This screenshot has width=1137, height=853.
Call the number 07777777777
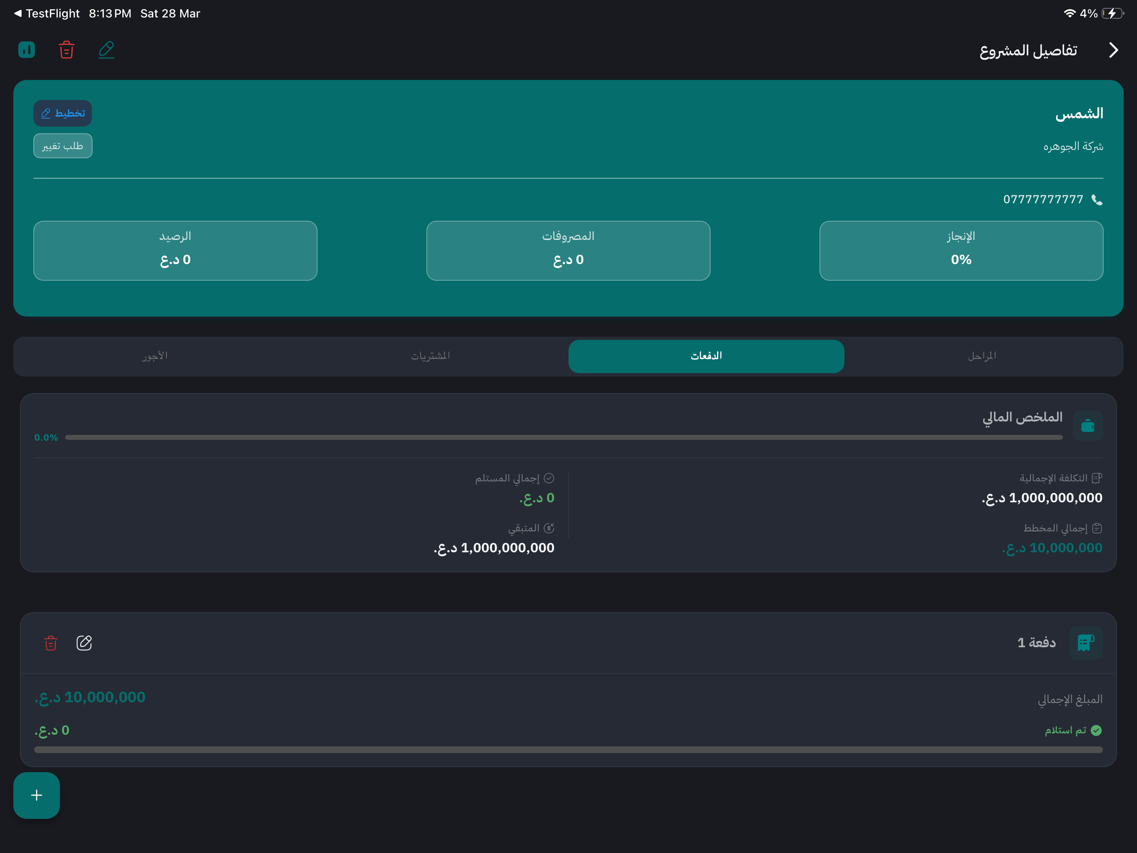click(1043, 200)
